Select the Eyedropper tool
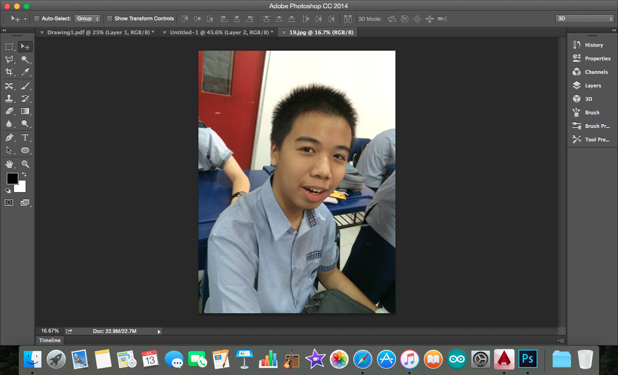 (x=25, y=72)
